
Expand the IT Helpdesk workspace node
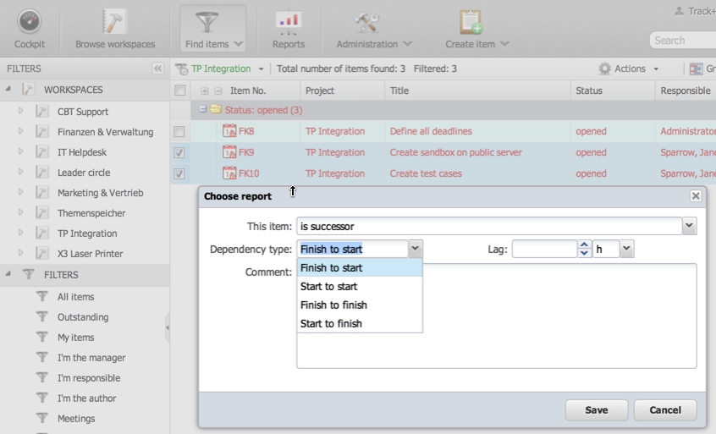pyautogui.click(x=21, y=152)
